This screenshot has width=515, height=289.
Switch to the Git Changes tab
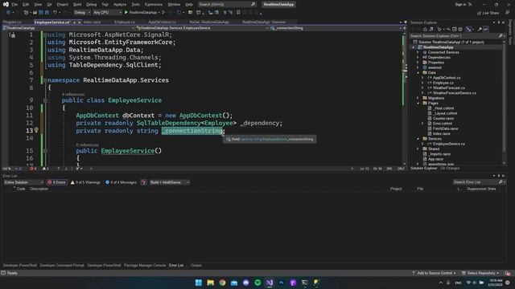point(450,169)
